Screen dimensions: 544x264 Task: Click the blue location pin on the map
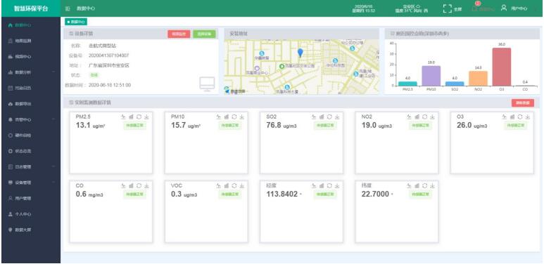point(300,53)
